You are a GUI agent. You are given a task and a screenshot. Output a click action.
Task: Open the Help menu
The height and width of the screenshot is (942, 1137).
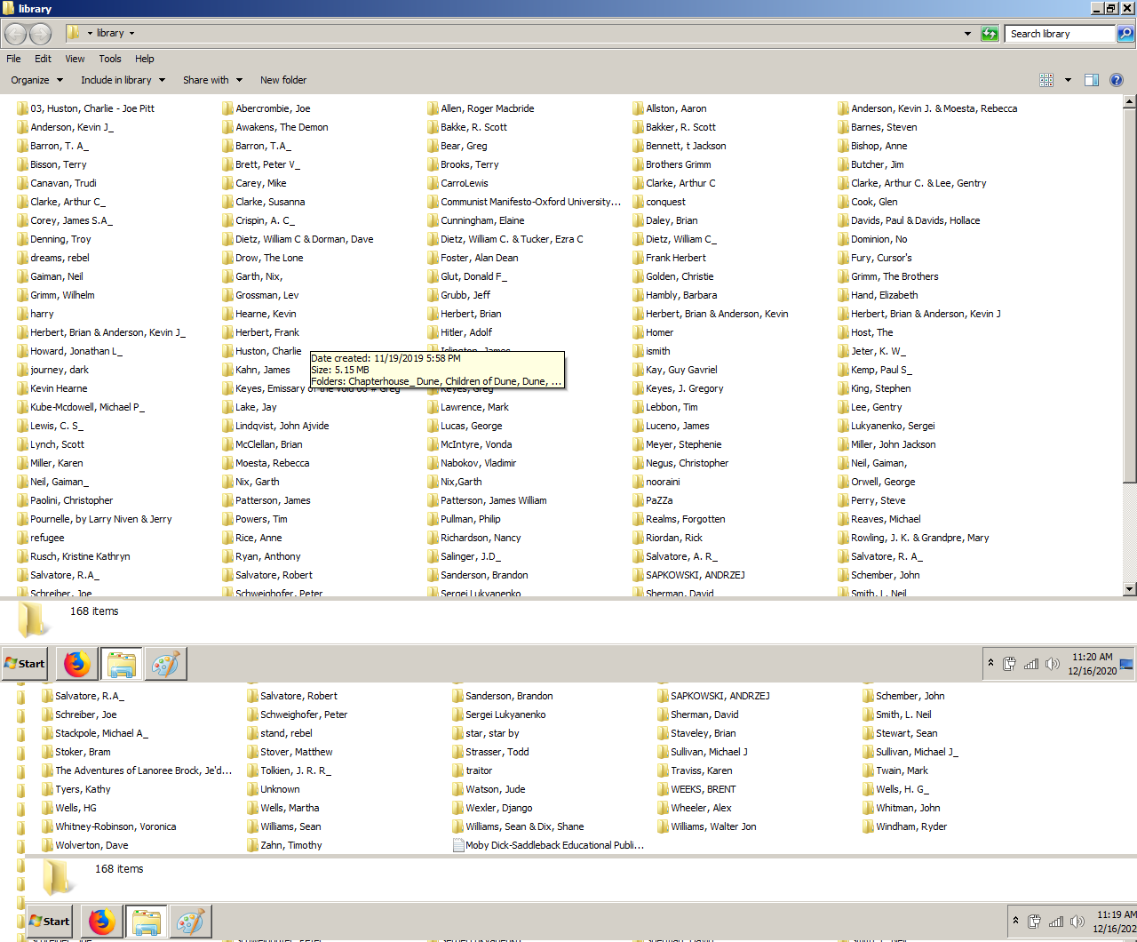tap(145, 59)
